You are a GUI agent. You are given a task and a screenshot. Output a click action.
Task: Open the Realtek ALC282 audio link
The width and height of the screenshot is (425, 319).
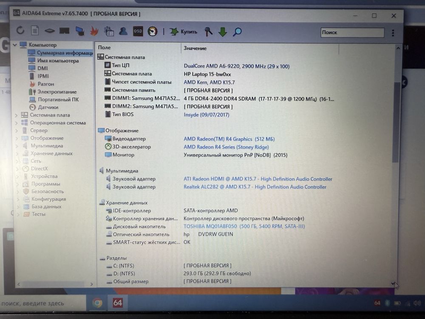pyautogui.click(x=255, y=187)
